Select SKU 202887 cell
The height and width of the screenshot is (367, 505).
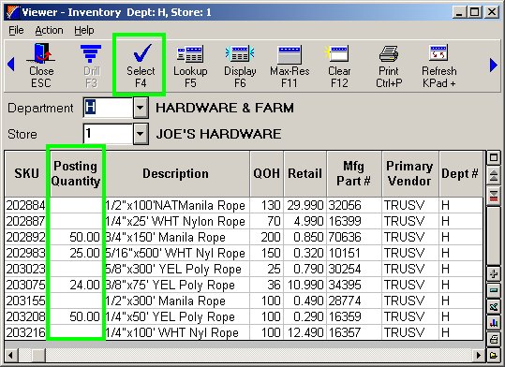[26, 221]
